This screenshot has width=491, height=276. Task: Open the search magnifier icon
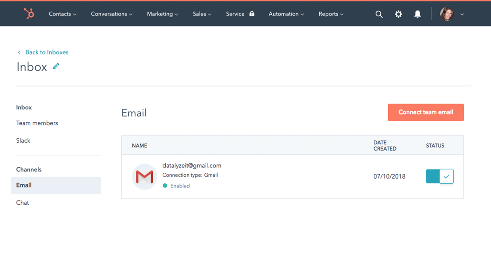379,14
